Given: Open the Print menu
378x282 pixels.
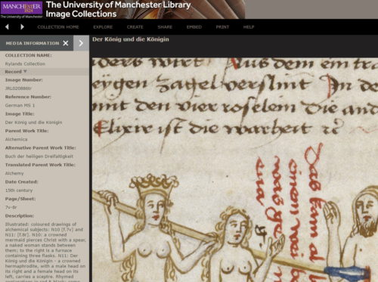Looking at the screenshot, I should point(222,27).
